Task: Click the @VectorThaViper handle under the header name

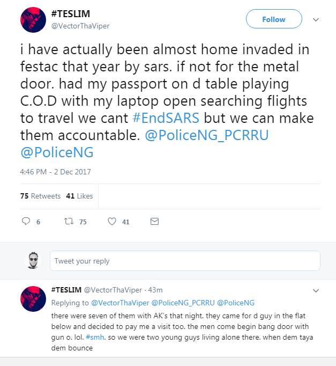Action: pos(80,26)
